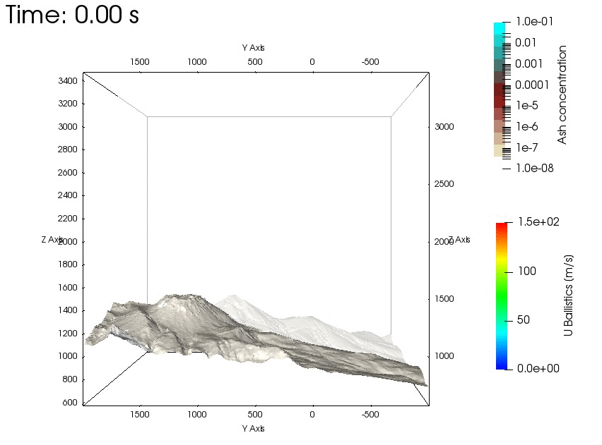Click the right "Z Axis" title
Screen dimensions: 602x445
459,240
